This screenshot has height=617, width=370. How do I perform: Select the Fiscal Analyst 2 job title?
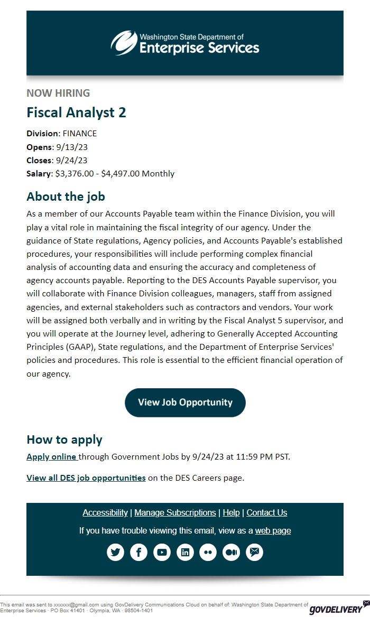point(77,113)
